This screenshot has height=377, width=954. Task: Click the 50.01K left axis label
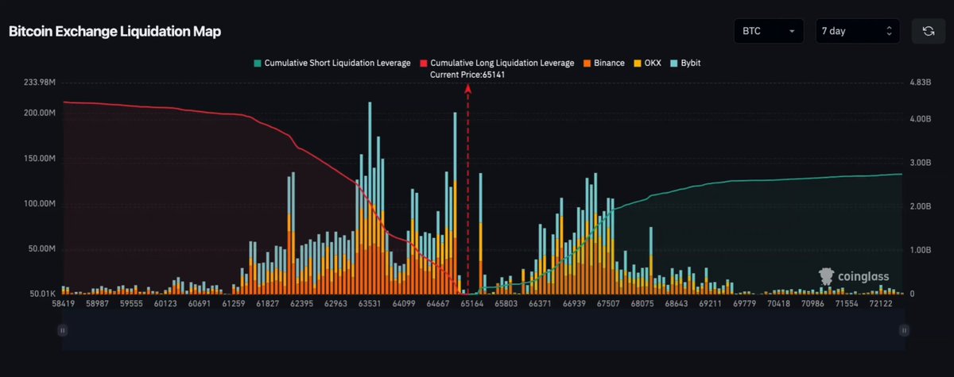pos(41,294)
